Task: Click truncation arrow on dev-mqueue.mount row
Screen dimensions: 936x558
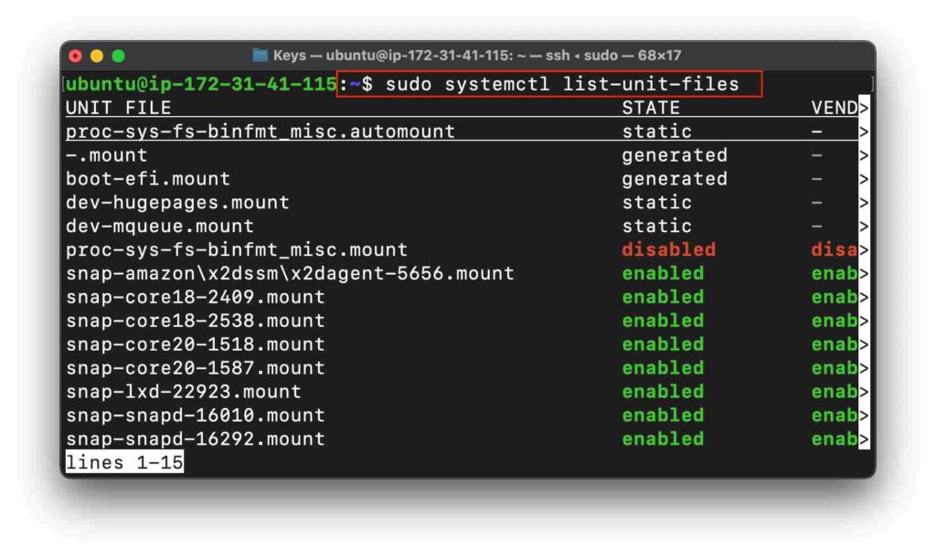Action: point(864,226)
